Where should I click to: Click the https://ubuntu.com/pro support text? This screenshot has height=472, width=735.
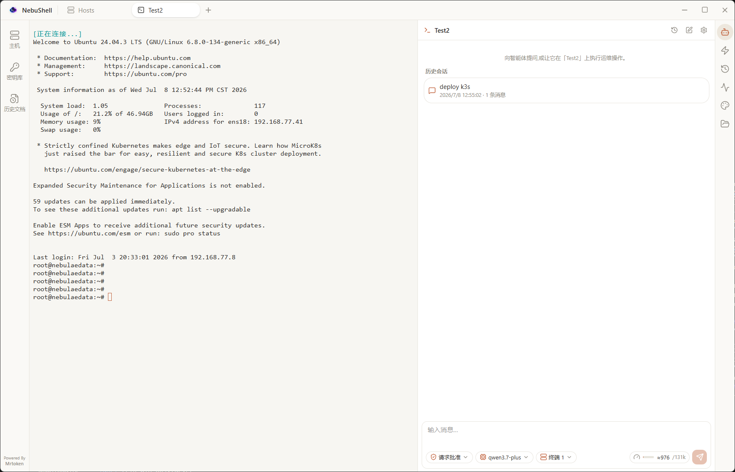[x=145, y=74]
